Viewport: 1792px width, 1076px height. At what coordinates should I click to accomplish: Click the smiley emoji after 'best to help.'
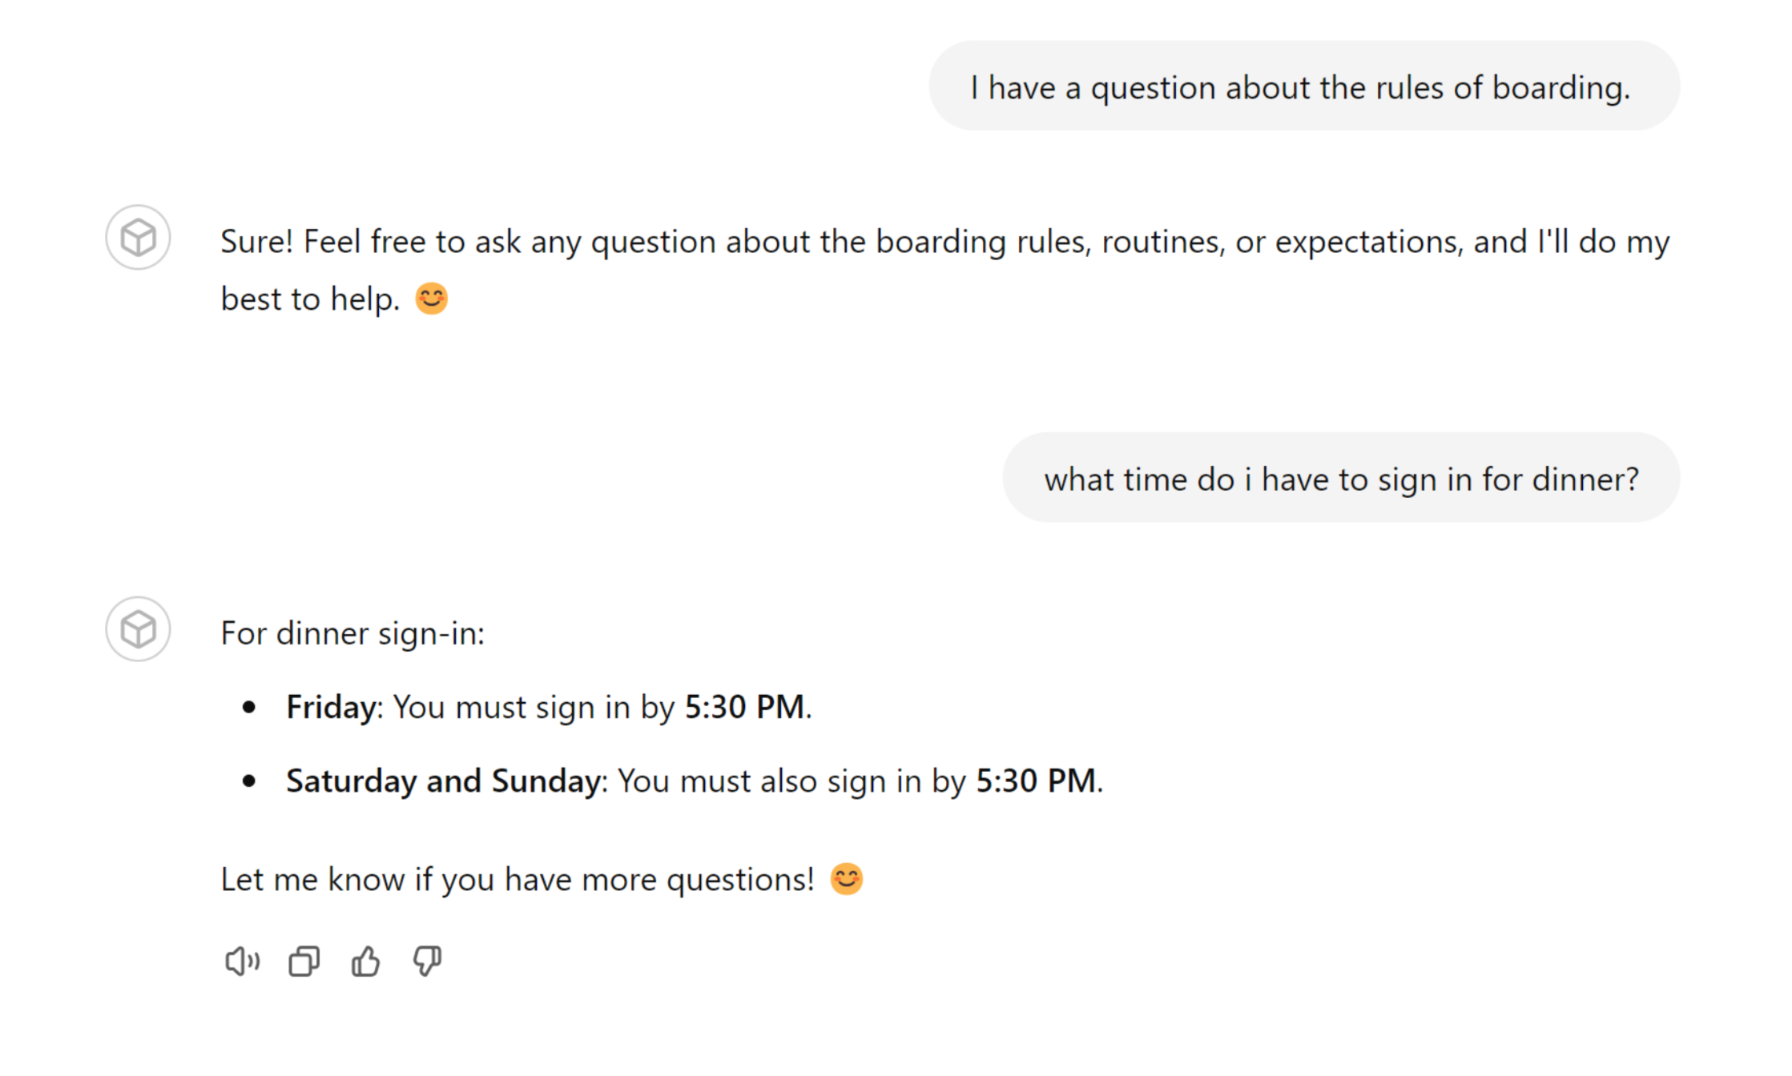click(431, 299)
